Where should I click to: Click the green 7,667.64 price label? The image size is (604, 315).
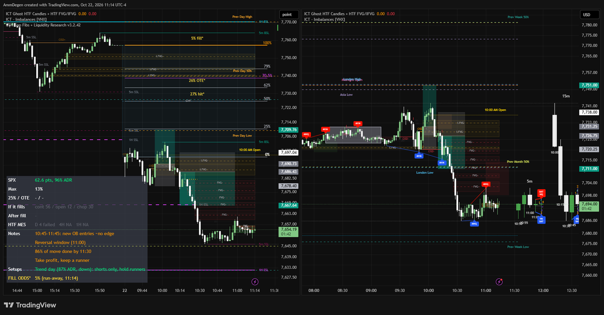click(x=288, y=205)
